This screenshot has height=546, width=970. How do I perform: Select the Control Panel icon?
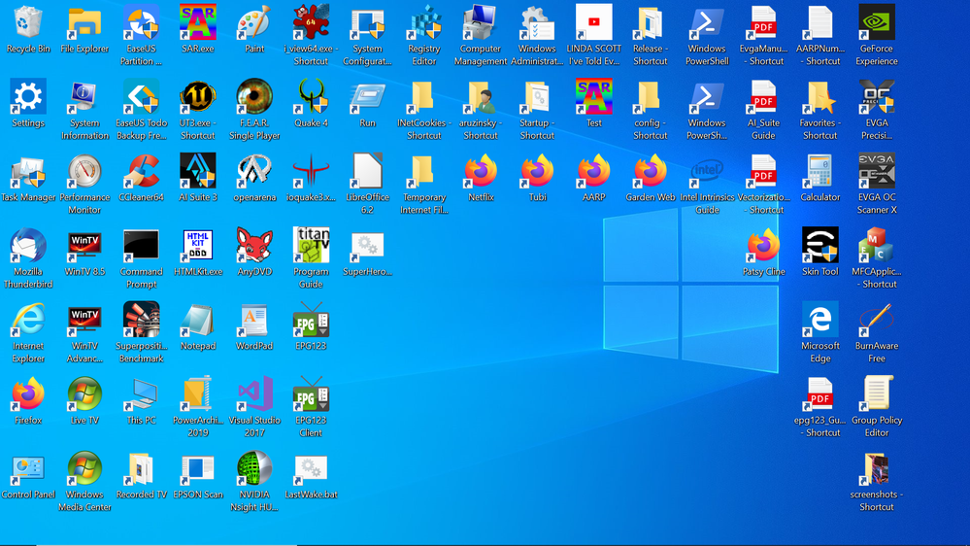[28, 468]
